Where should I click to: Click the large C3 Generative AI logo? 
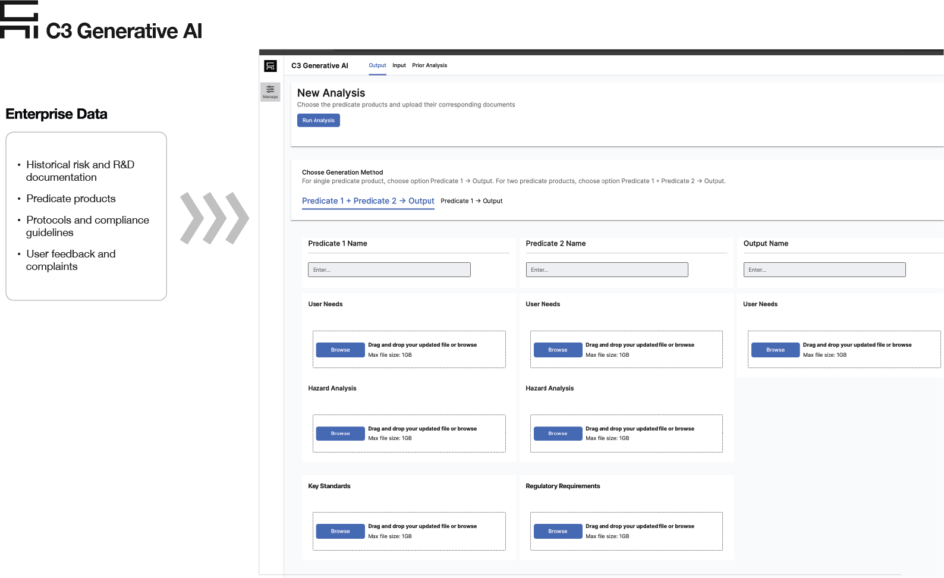pyautogui.click(x=101, y=21)
